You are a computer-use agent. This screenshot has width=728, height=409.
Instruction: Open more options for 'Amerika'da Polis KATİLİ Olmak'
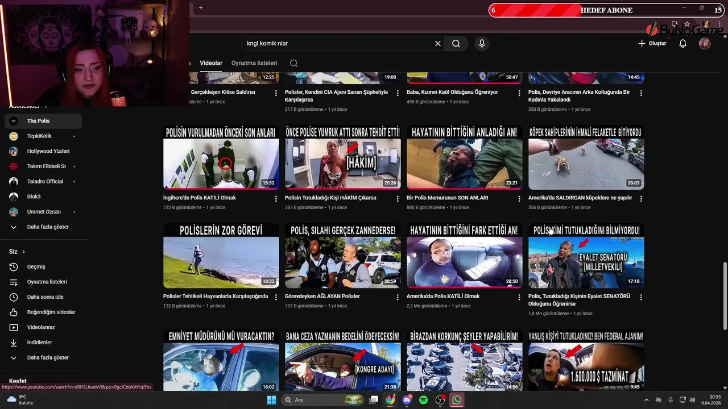click(519, 297)
